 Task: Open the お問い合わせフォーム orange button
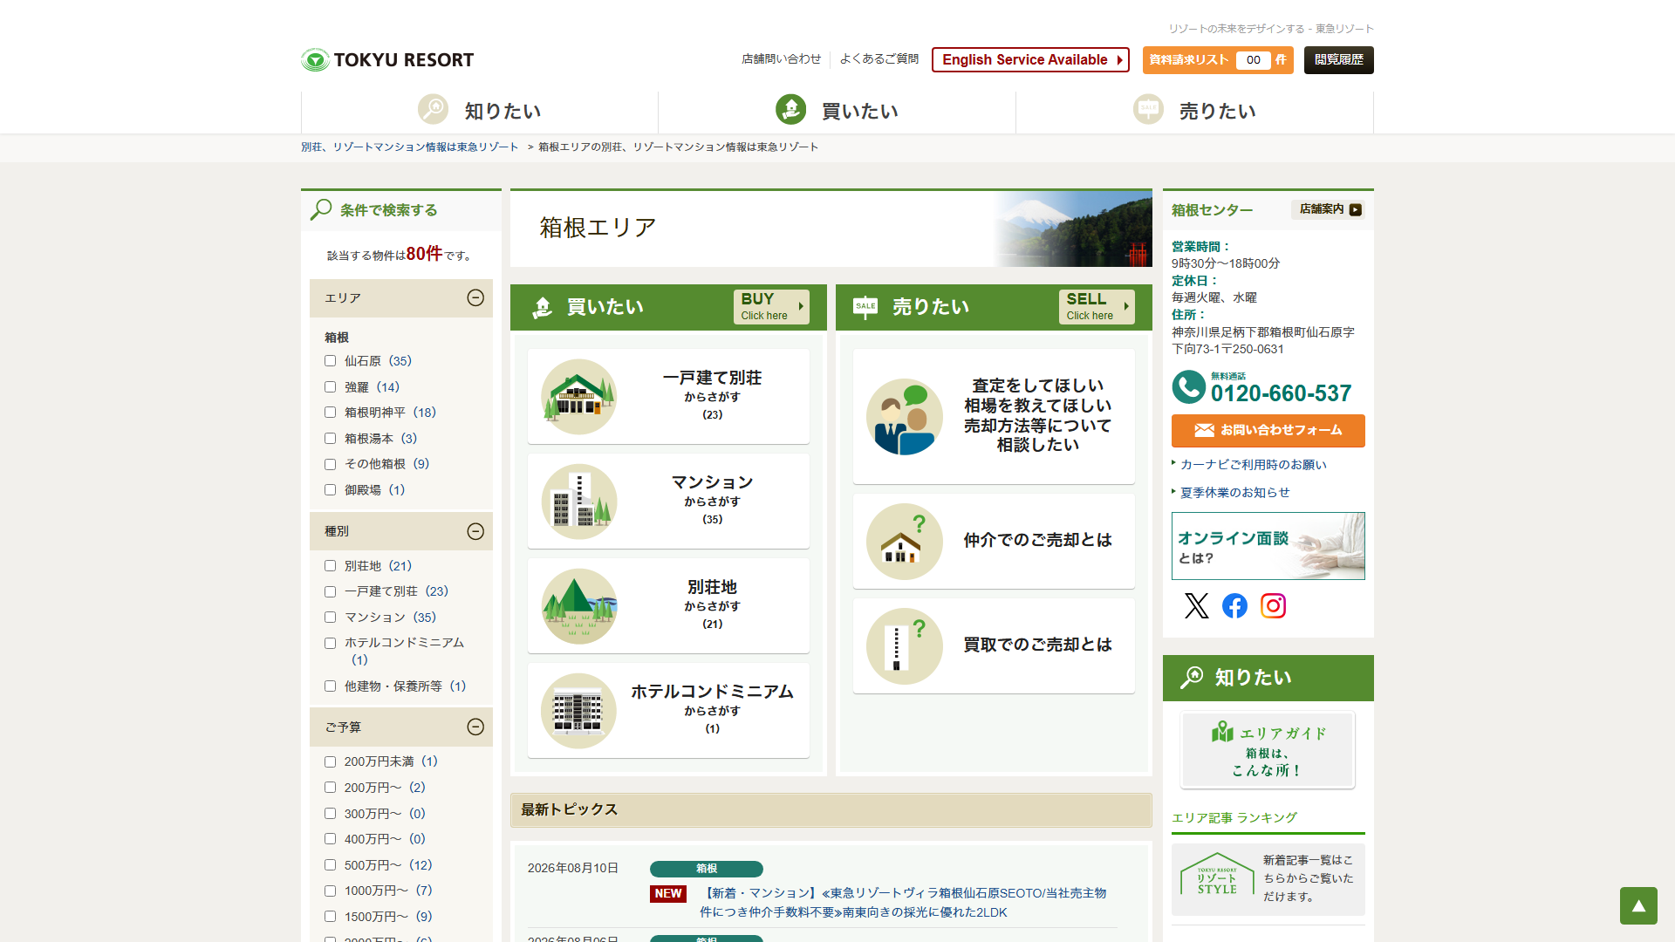(x=1268, y=430)
